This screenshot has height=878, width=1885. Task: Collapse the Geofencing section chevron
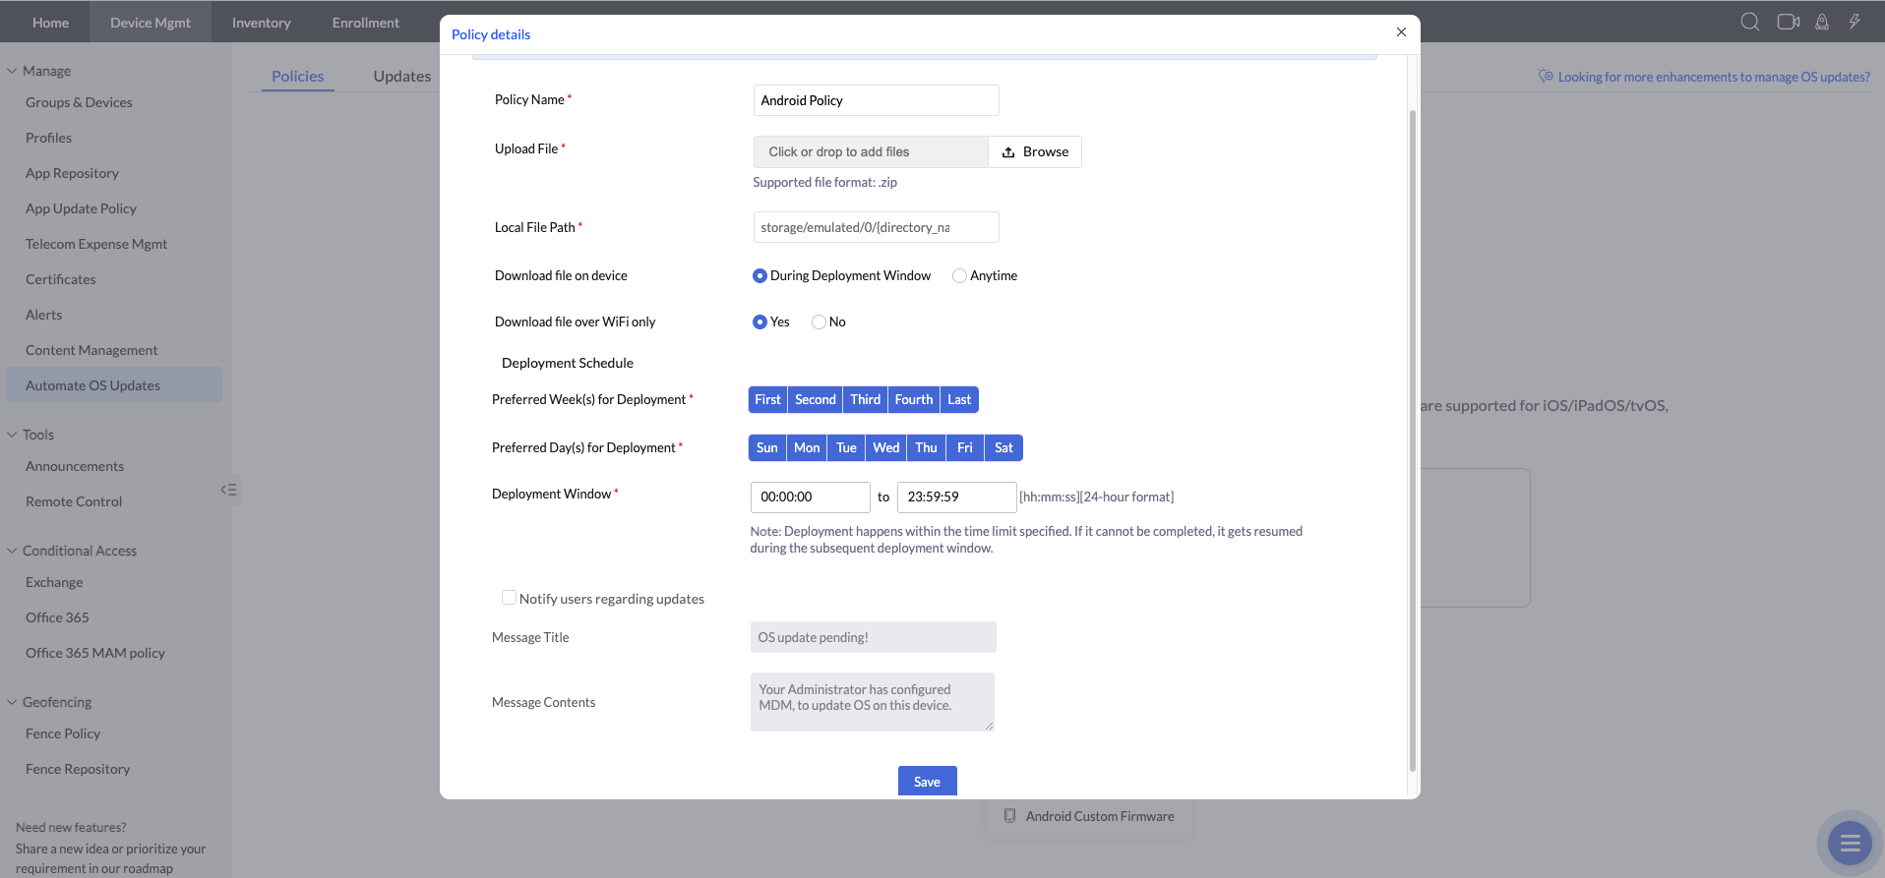pyautogui.click(x=12, y=702)
